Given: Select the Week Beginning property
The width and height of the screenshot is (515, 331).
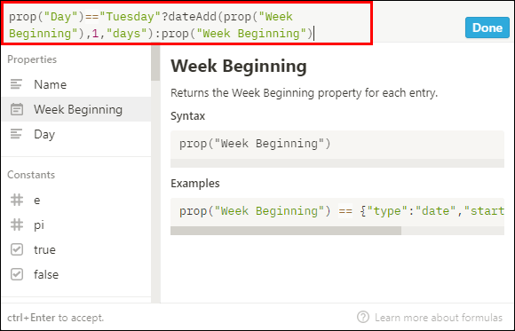Looking at the screenshot, I should pos(76,109).
